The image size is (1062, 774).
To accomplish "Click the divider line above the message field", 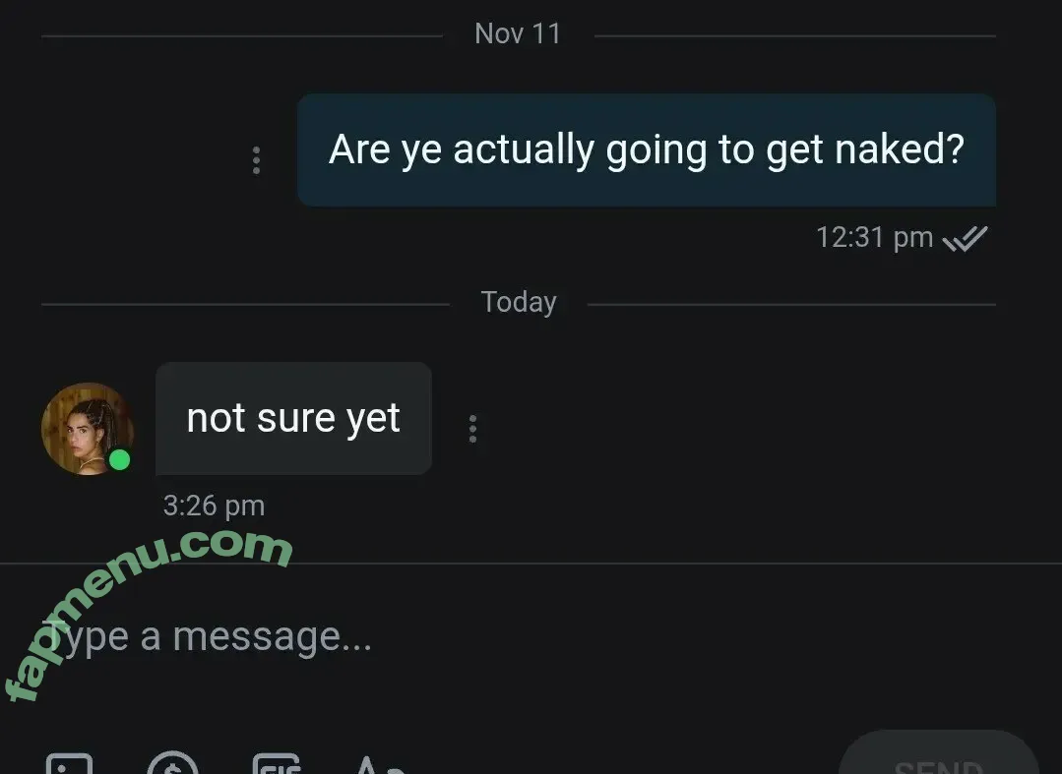I will click(531, 563).
